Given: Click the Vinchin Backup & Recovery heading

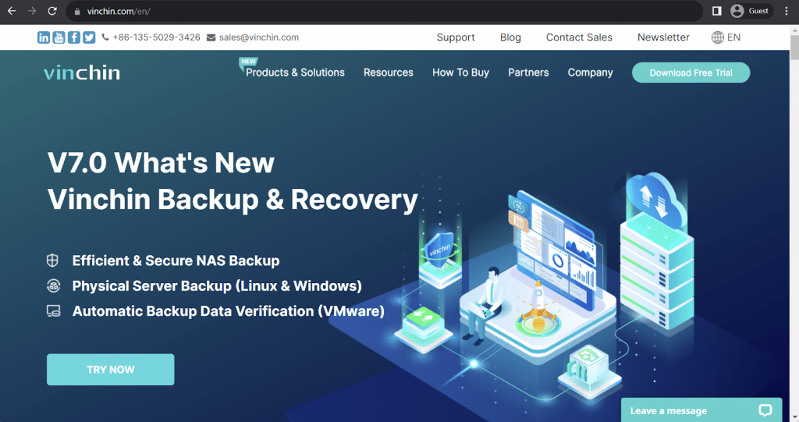Looking at the screenshot, I should pyautogui.click(x=233, y=199).
